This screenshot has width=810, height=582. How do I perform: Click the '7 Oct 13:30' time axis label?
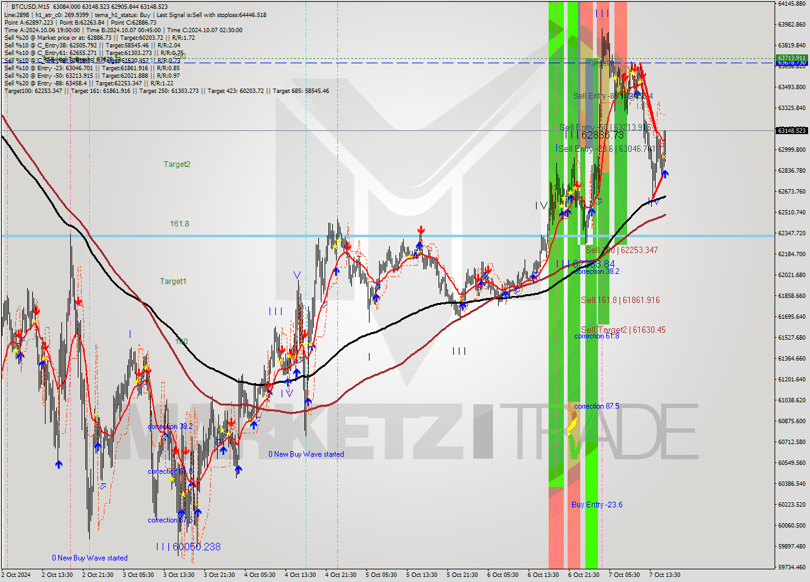point(666,575)
